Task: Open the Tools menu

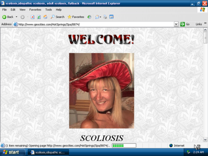Action: click(x=49, y=10)
